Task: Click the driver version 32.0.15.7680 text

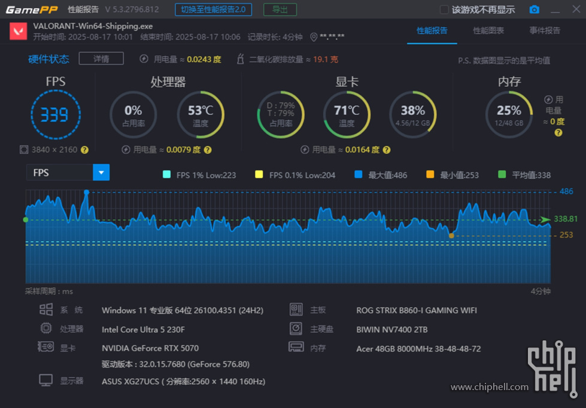Action: tap(175, 364)
